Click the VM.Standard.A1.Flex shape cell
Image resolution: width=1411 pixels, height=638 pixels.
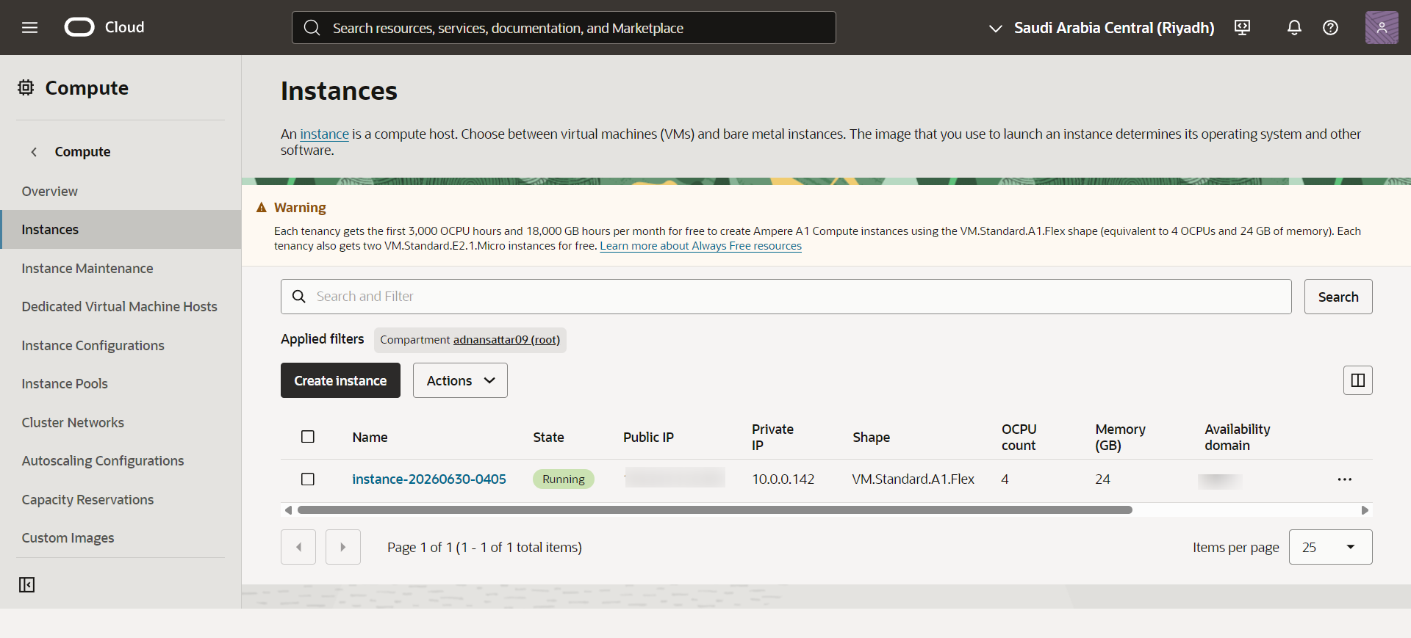913,479
